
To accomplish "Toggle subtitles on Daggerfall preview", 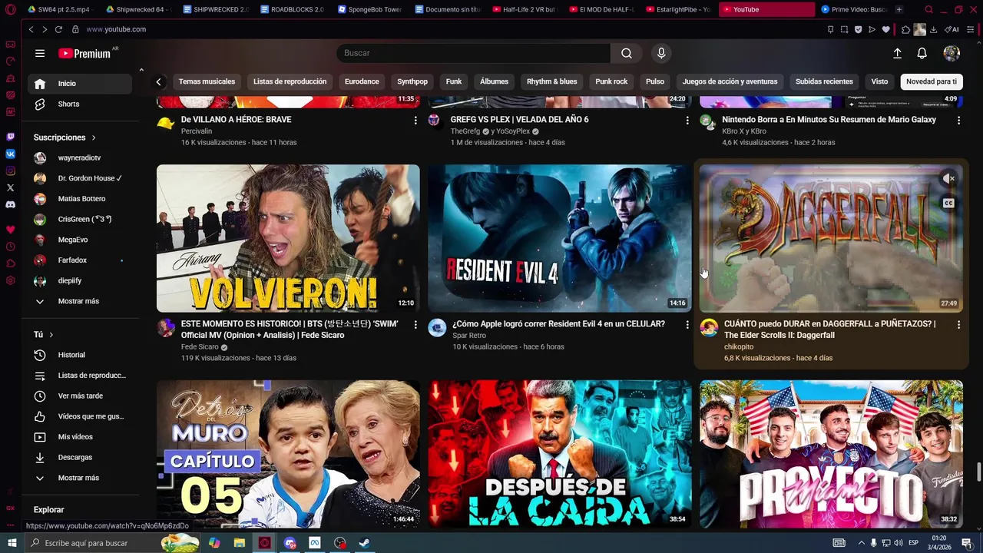I will (x=948, y=204).
